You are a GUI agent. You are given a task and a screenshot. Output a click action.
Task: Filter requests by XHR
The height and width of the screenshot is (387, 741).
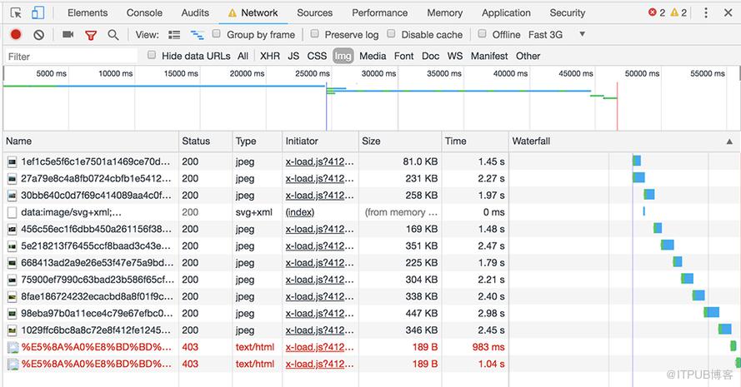coord(270,56)
